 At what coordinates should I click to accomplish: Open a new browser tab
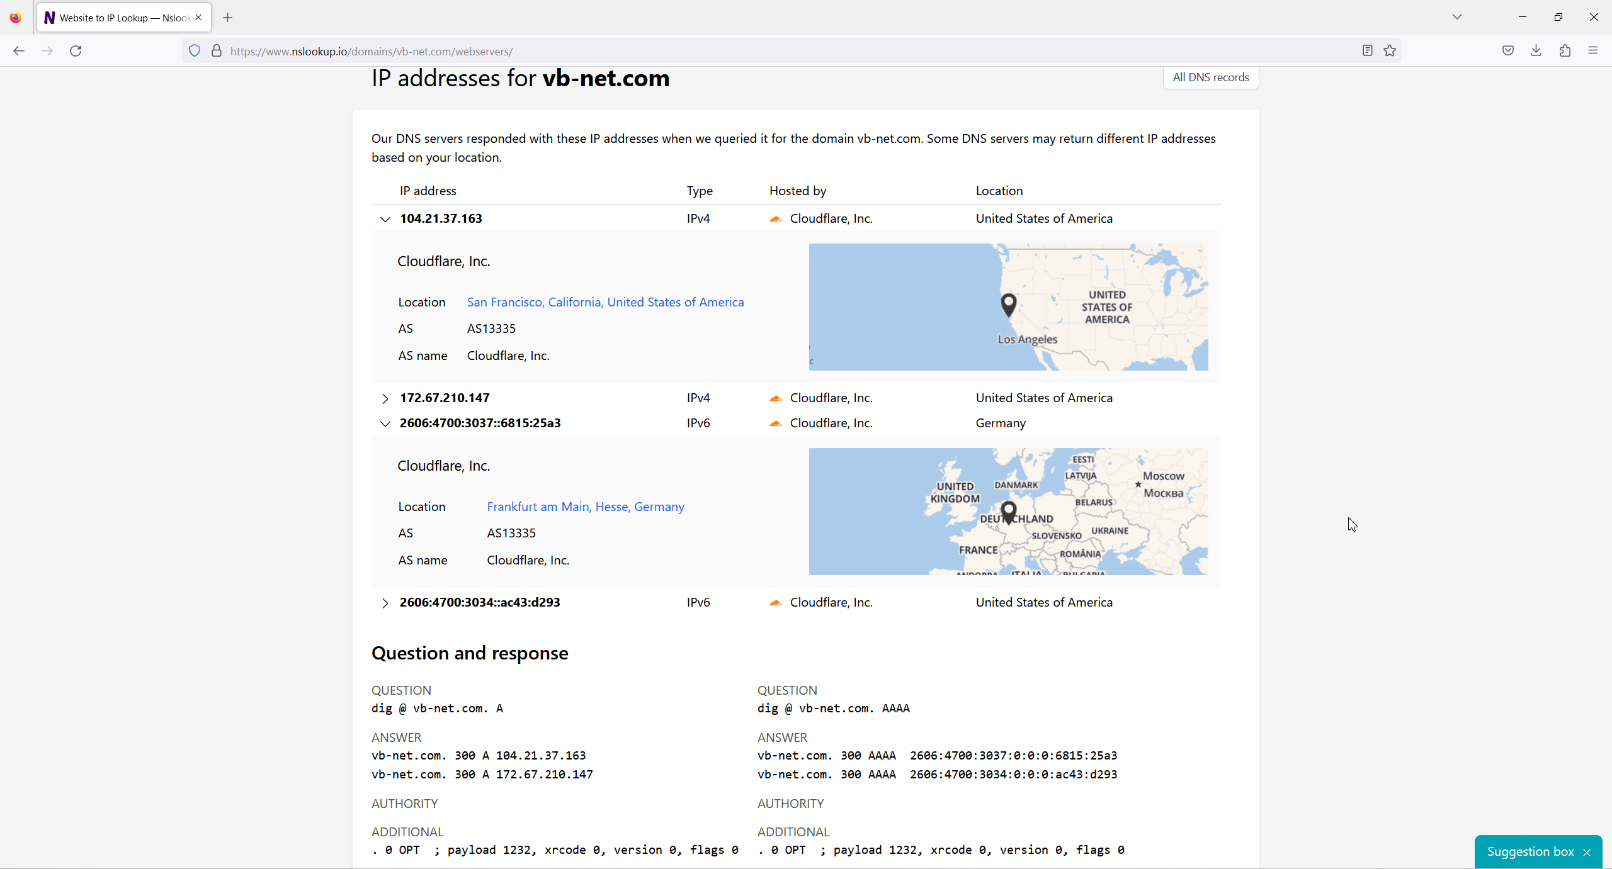[x=228, y=18]
